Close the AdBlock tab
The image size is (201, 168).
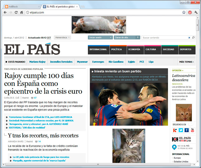point(39,7)
